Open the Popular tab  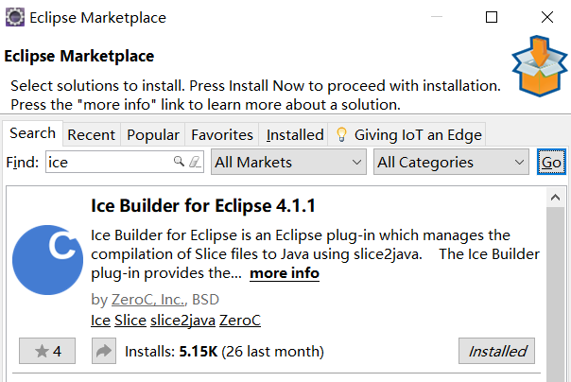click(153, 134)
